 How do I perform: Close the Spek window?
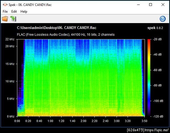click(163, 5)
